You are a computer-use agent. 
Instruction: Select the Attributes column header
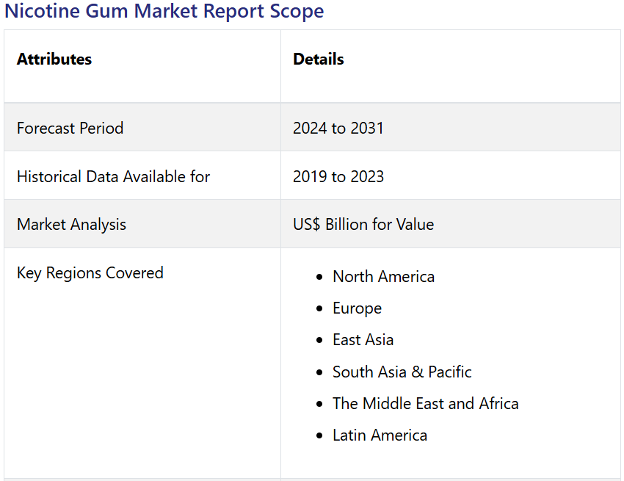pyautogui.click(x=54, y=59)
